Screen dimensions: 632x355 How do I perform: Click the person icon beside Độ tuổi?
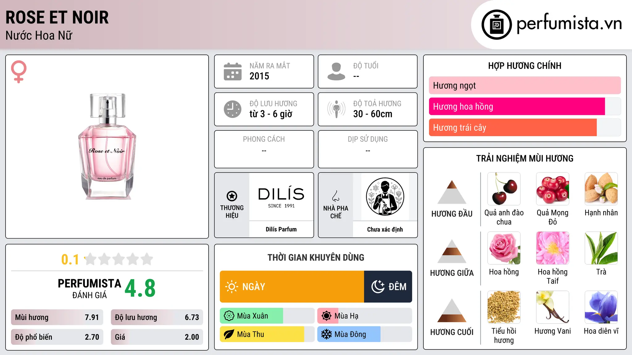coord(336,71)
